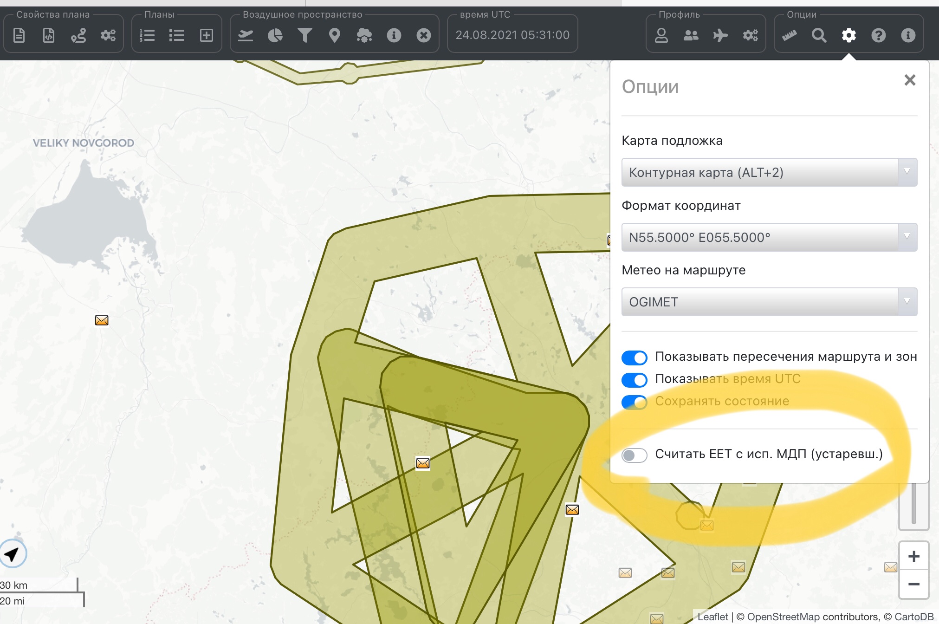
Task: Disable Показывать пересечения маршрута и зон toggle
Action: pos(634,357)
